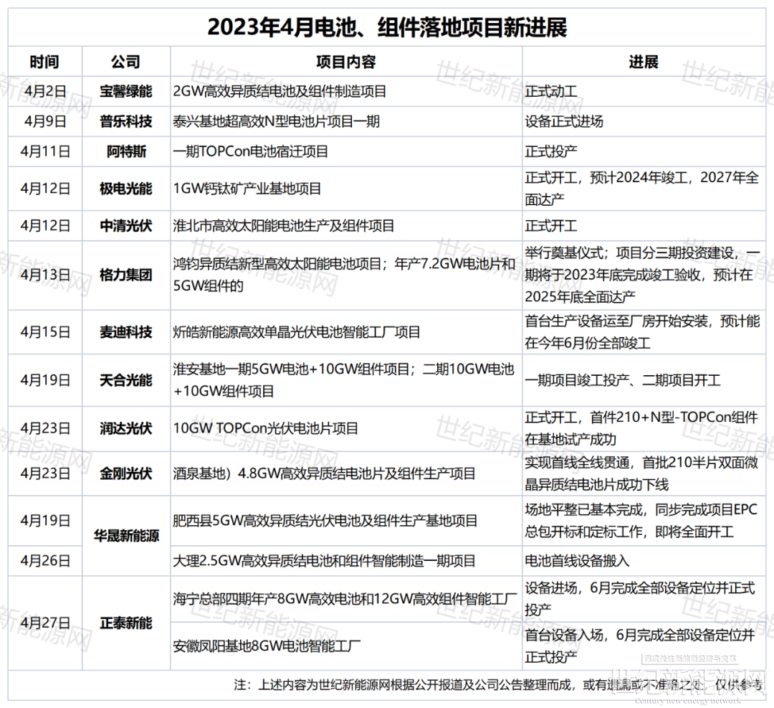Select the "4月19日" date in 天合光能 row
This screenshot has height=708, width=774.
click(x=45, y=380)
